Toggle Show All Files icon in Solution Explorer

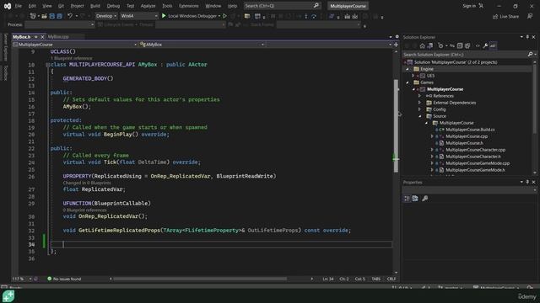click(467, 45)
